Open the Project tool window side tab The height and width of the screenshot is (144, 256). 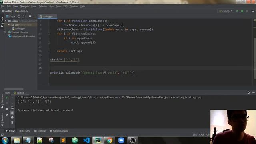(x=2, y=21)
